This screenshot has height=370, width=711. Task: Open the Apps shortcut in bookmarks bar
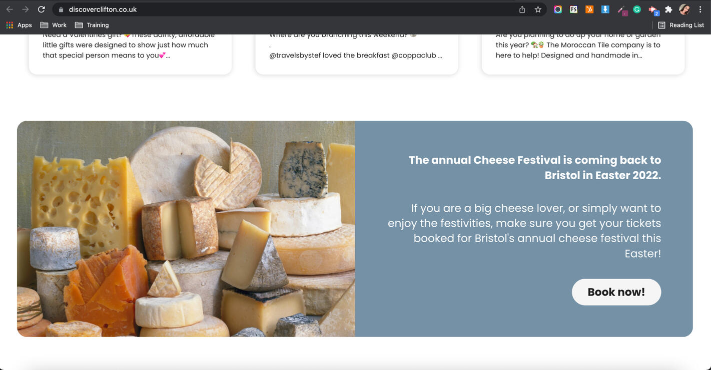(19, 25)
